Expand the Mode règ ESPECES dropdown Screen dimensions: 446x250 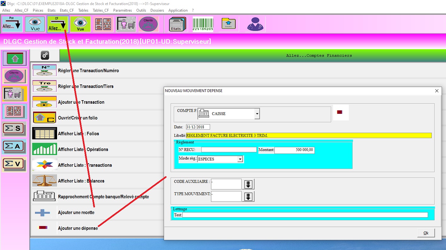(240, 159)
